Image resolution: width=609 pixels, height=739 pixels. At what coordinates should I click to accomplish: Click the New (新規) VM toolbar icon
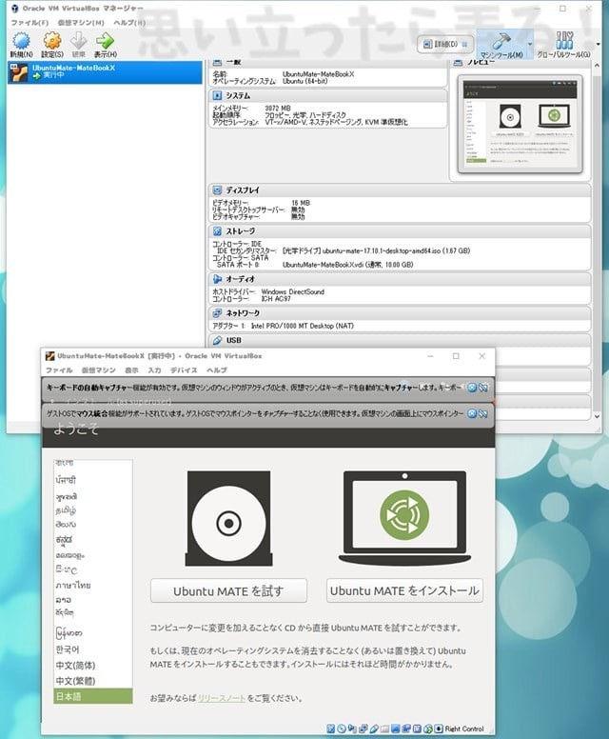click(21, 41)
